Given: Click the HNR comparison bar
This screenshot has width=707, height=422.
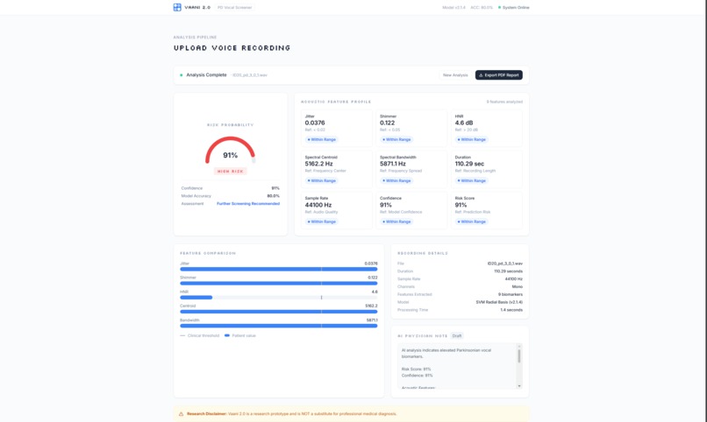Looking at the screenshot, I should (279, 298).
